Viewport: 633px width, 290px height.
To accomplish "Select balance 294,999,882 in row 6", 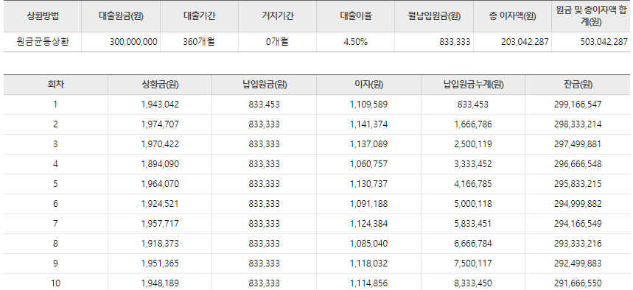I will (x=578, y=204).
